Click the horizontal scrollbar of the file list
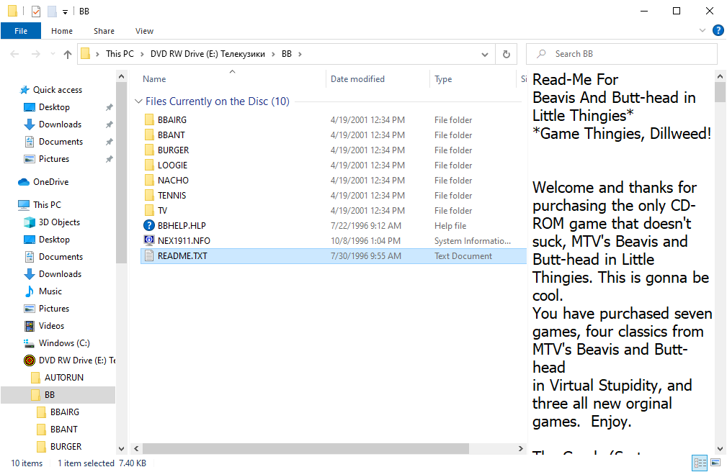Screen dimensions: 727x472 click(x=305, y=448)
